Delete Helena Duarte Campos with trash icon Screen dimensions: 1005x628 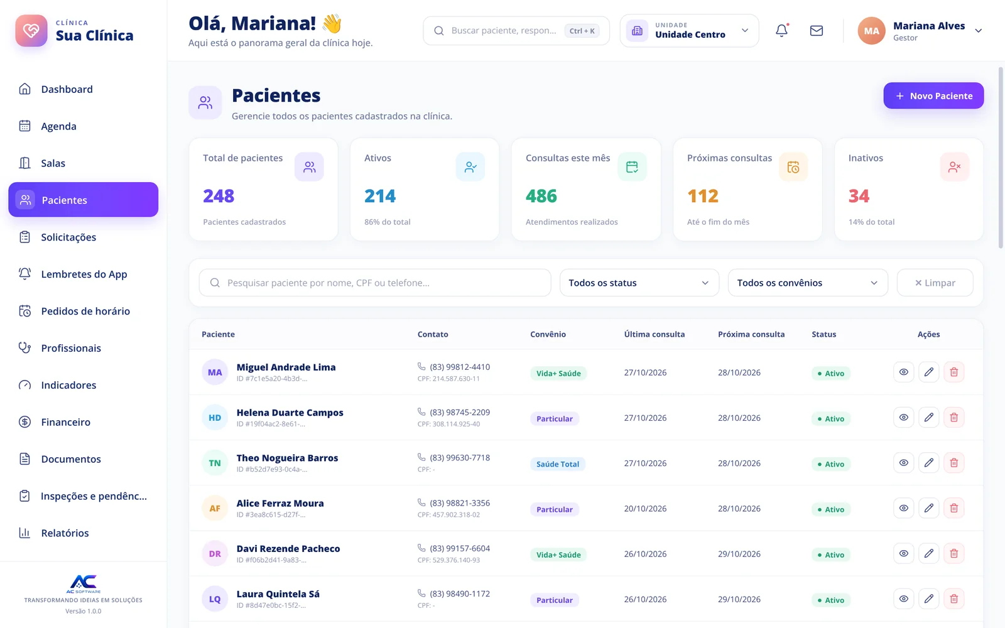tap(953, 418)
